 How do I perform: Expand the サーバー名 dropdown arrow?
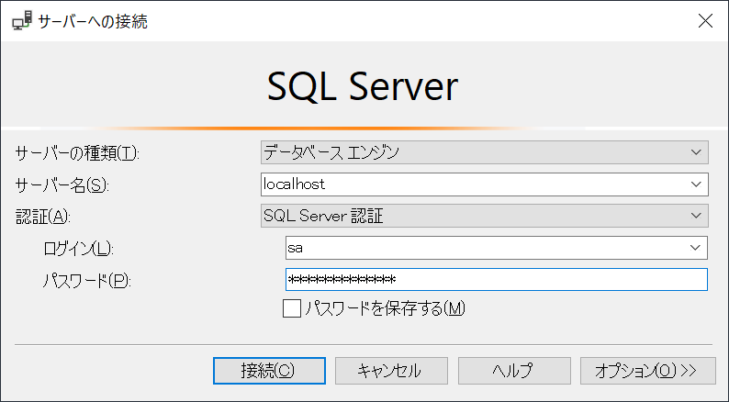[697, 184]
